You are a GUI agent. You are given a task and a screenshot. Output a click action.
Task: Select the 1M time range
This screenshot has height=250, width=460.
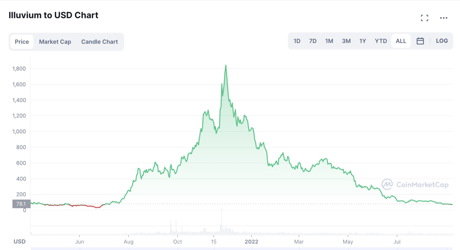(329, 41)
